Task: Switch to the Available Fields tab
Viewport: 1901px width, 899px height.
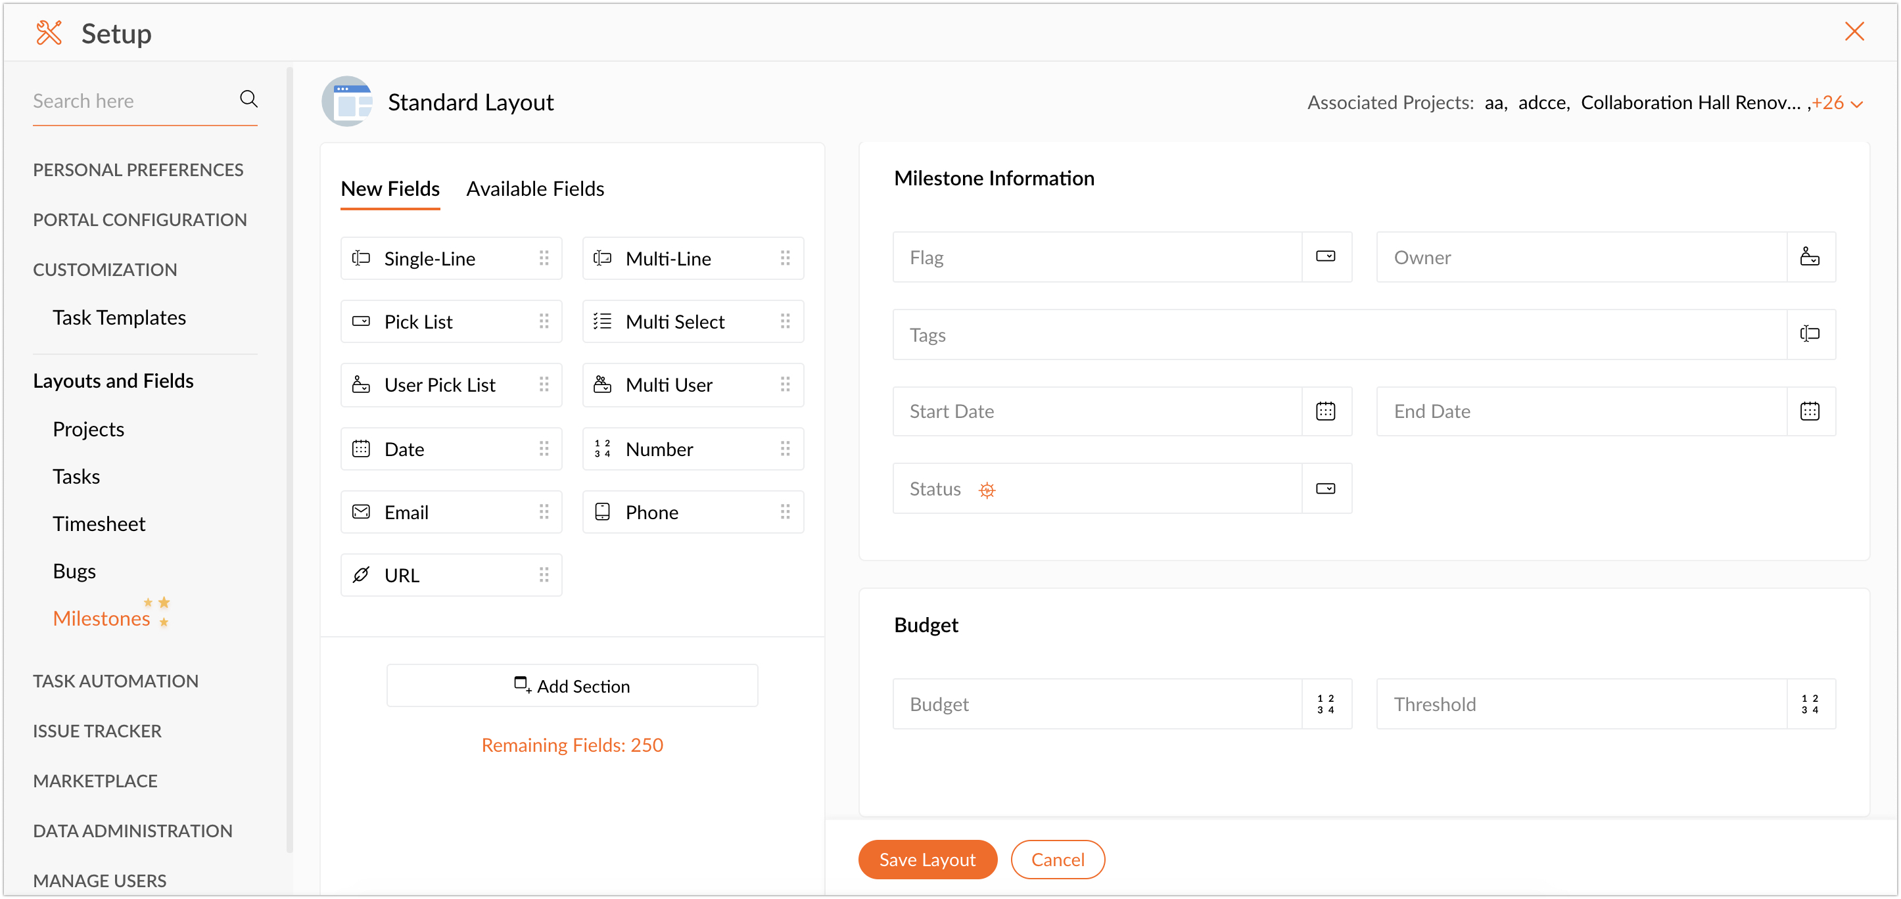Action: (535, 189)
